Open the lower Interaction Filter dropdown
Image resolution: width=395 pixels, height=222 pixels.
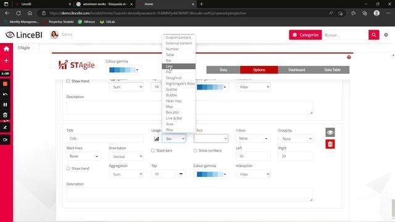click(x=253, y=174)
